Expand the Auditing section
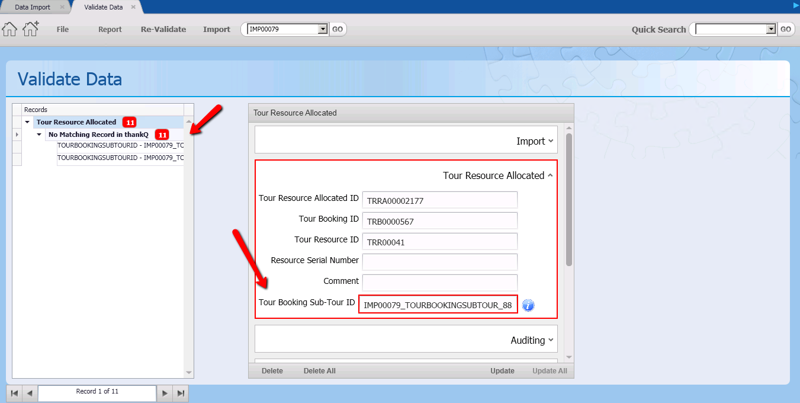This screenshot has width=800, height=403. pos(532,340)
